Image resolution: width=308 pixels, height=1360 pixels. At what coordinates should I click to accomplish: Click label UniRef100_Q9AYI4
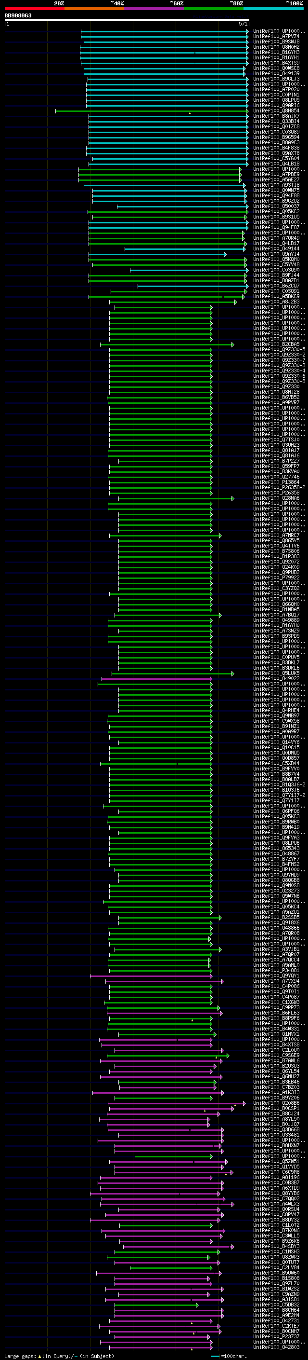[x=276, y=254]
